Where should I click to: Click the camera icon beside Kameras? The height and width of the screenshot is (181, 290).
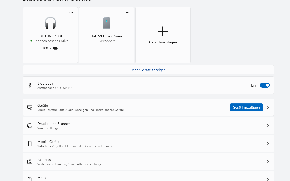(x=30, y=162)
